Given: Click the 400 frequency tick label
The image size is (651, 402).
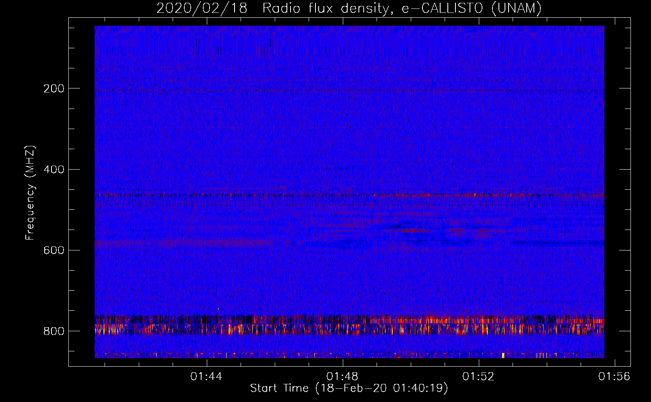Looking at the screenshot, I should 54,169.
